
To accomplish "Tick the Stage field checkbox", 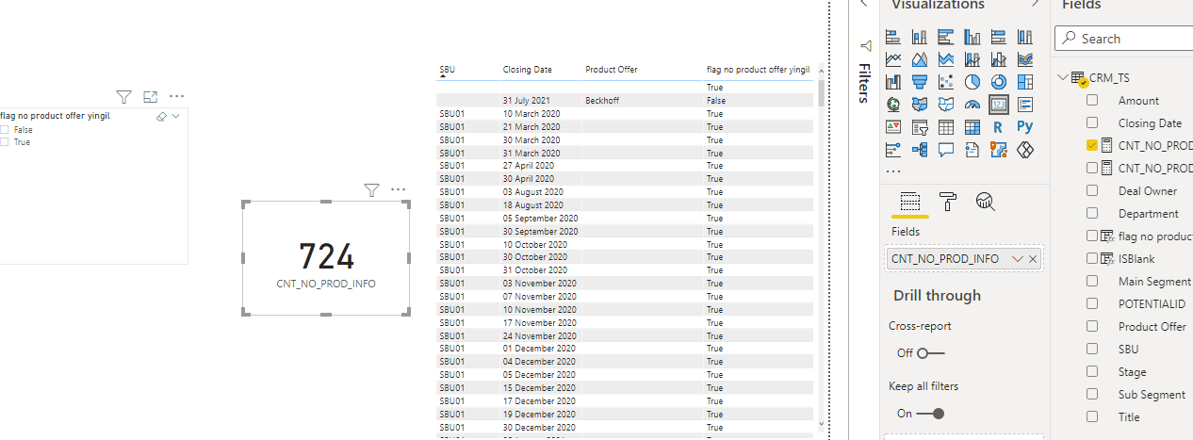I will 1092,371.
